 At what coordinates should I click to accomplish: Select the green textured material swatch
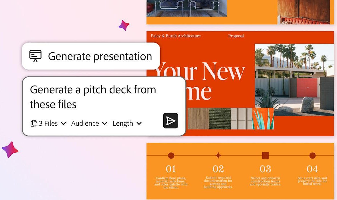220,118
